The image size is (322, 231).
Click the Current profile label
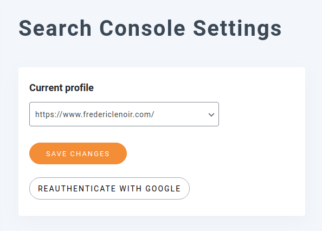click(61, 88)
